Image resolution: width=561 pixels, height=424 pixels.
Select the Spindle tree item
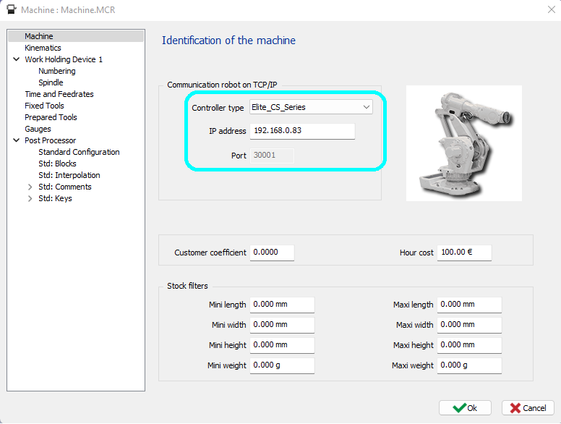click(51, 82)
